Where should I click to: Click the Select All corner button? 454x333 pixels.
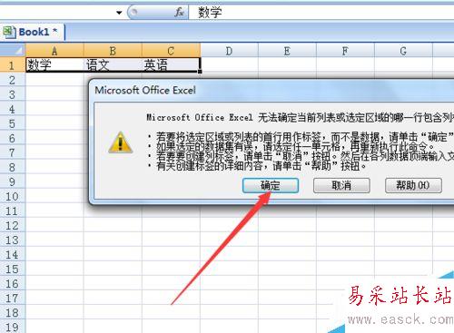pyautogui.click(x=13, y=50)
